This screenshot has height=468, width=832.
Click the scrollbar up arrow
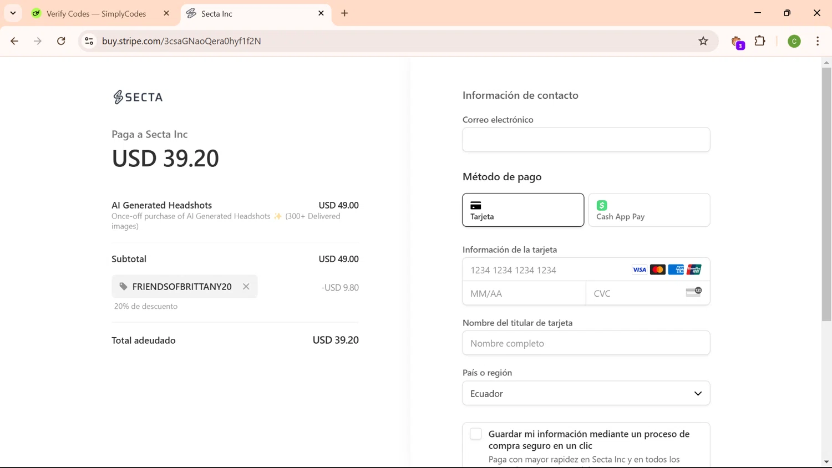[826, 63]
